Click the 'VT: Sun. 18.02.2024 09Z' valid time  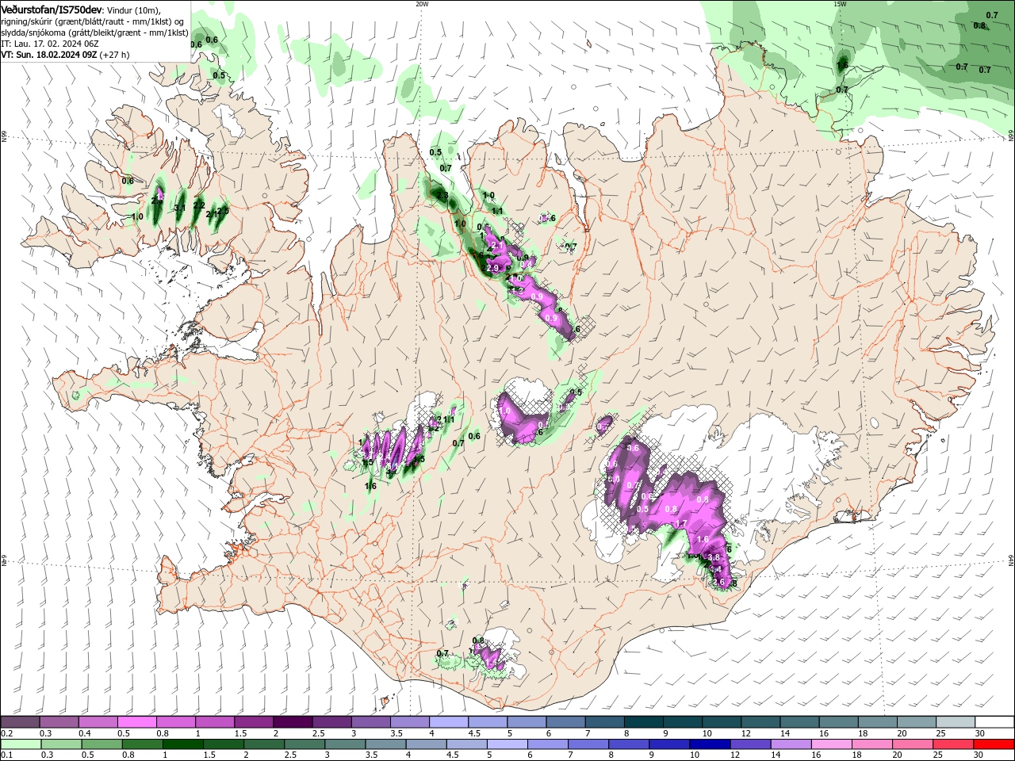[x=49, y=55]
